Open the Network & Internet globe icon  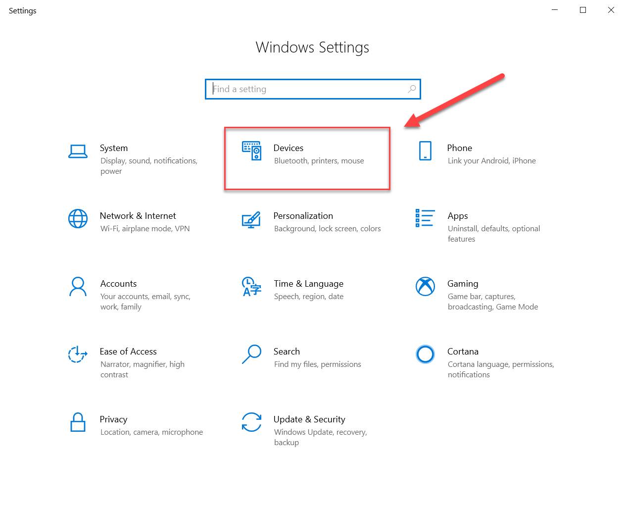pyautogui.click(x=78, y=219)
